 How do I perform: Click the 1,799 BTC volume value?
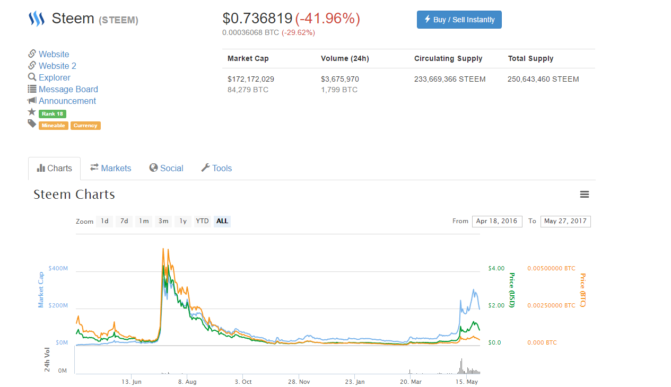click(x=339, y=90)
